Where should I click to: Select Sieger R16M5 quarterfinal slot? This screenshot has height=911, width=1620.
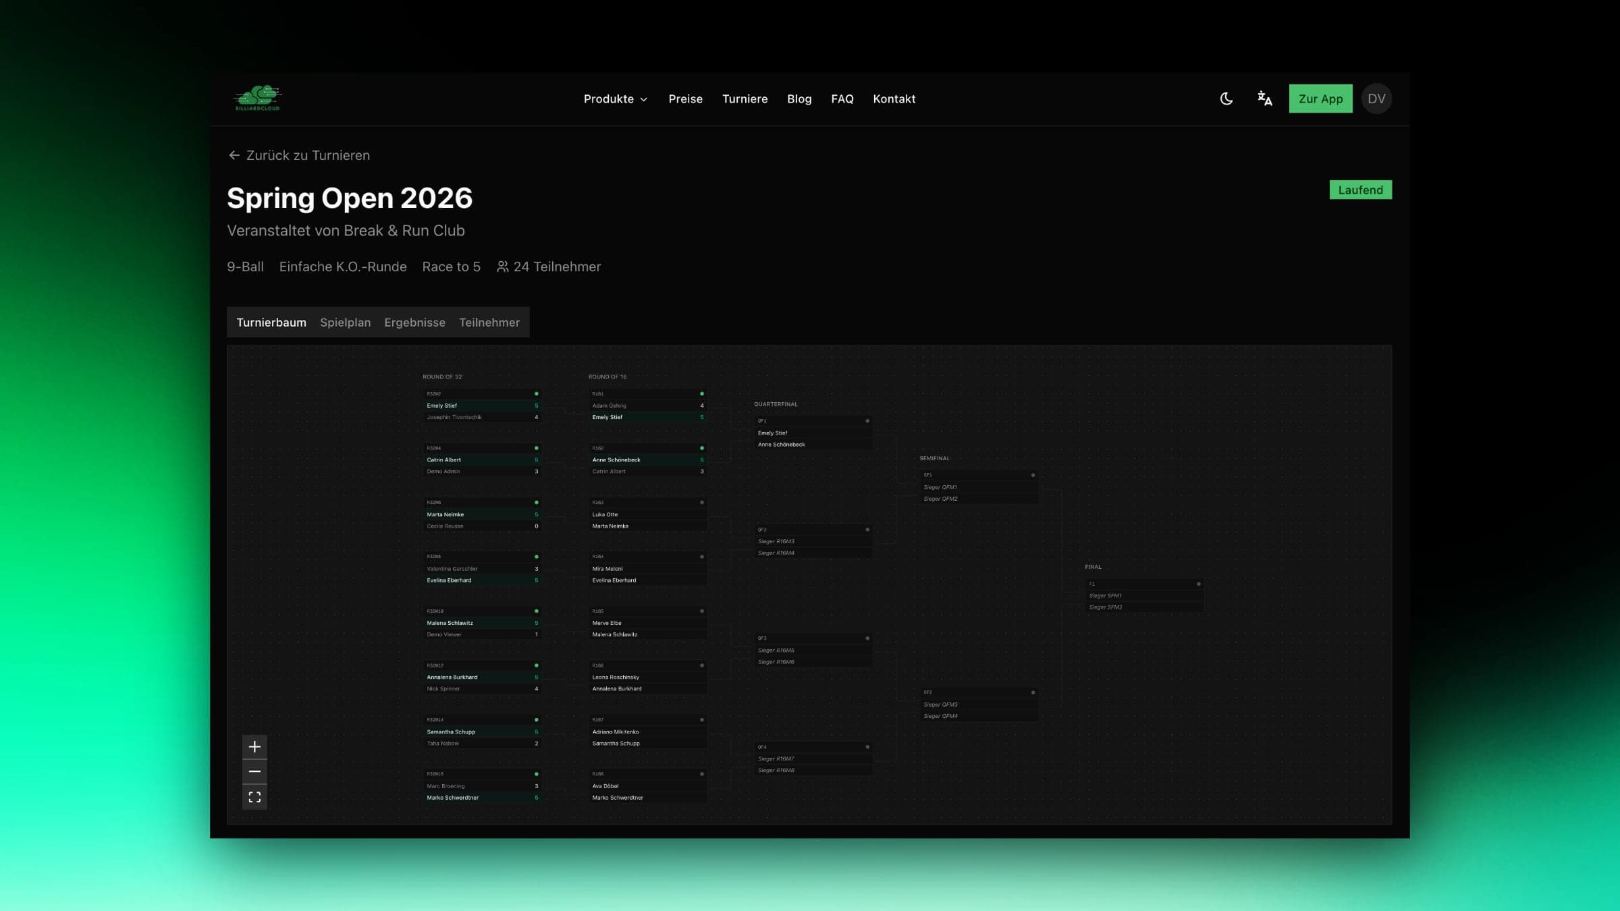813,651
